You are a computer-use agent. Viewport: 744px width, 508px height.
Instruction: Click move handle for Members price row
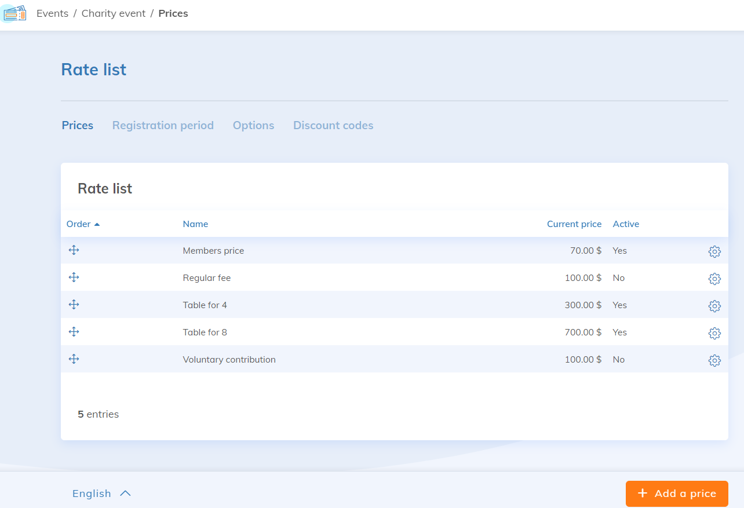[x=74, y=250]
